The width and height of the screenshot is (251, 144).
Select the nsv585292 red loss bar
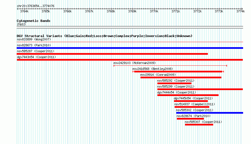tap(174, 83)
